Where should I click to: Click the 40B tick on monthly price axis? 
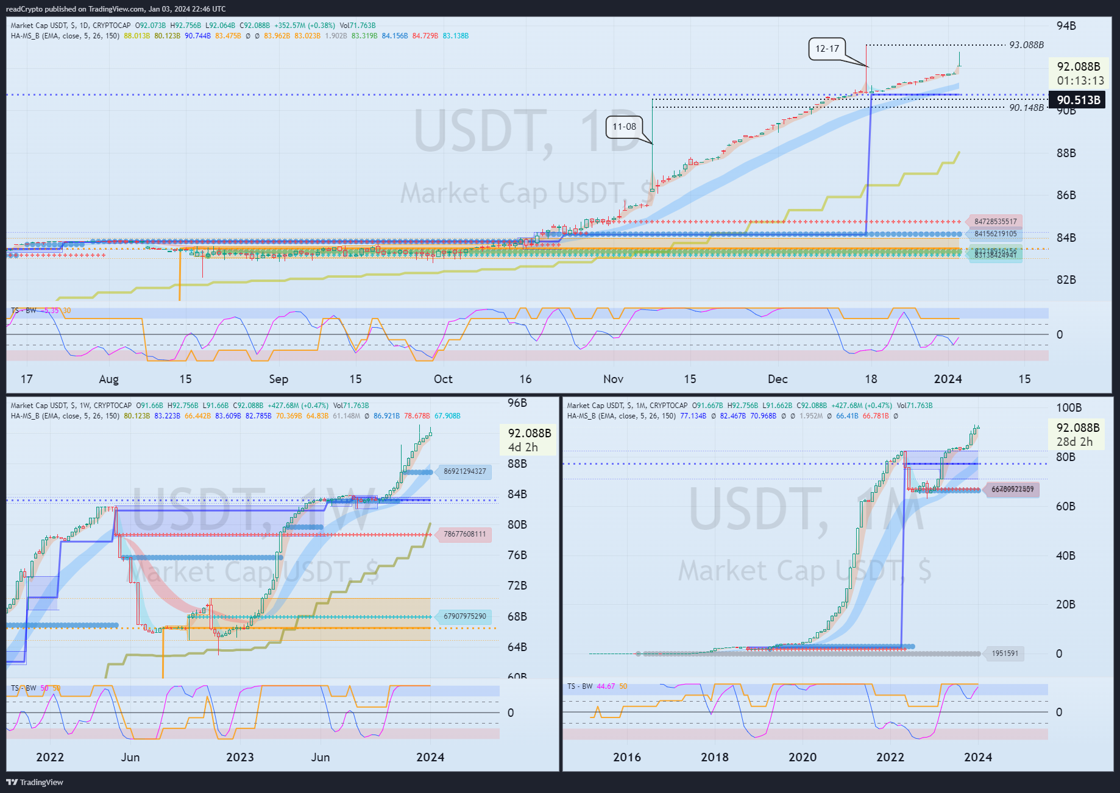pyautogui.click(x=1065, y=555)
